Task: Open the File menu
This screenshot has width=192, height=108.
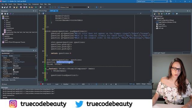Action: 3,4
